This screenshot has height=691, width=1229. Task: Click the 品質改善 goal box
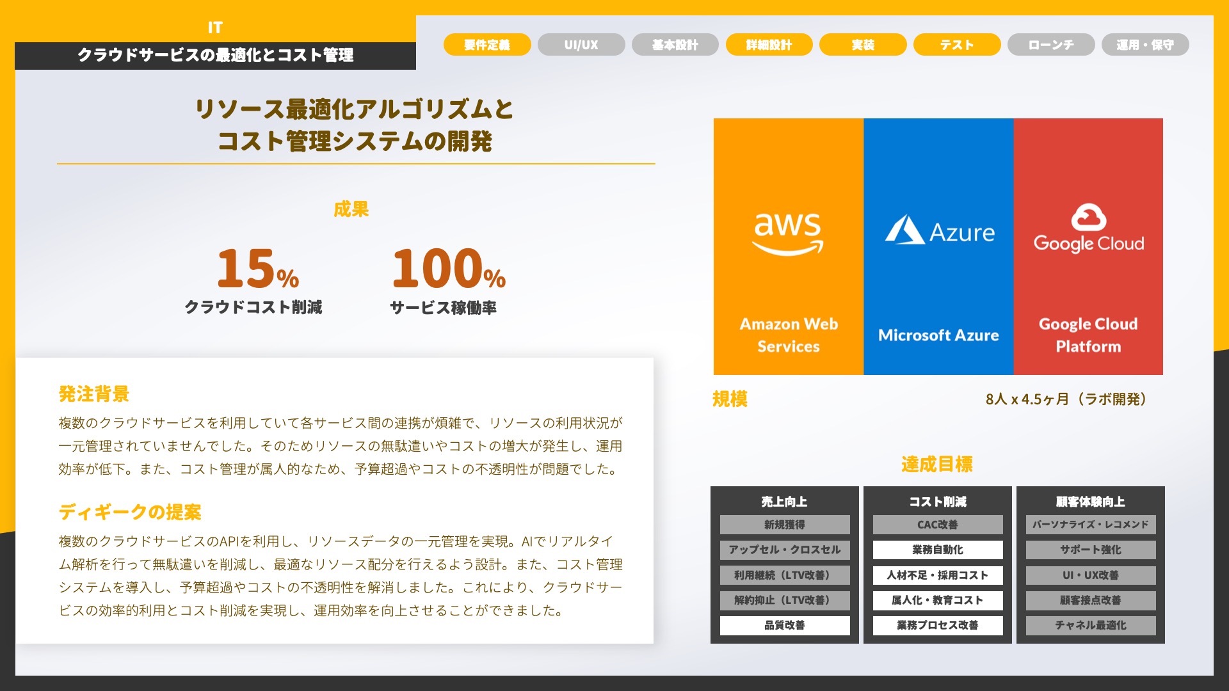785,625
